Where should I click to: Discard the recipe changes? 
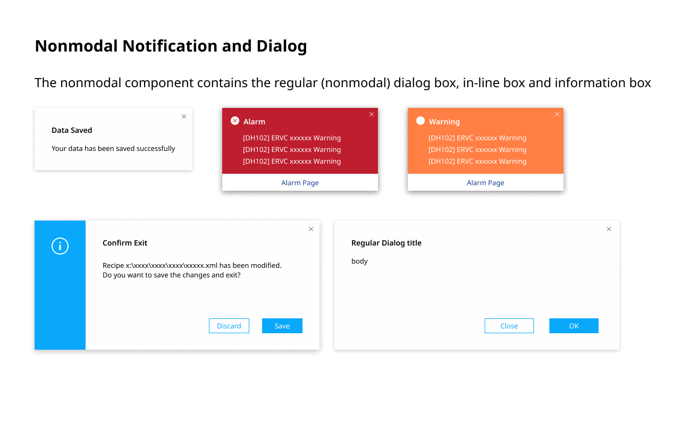(229, 326)
